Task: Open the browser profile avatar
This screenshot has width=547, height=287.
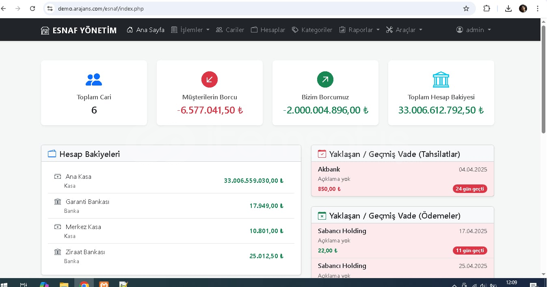Action: tap(523, 9)
